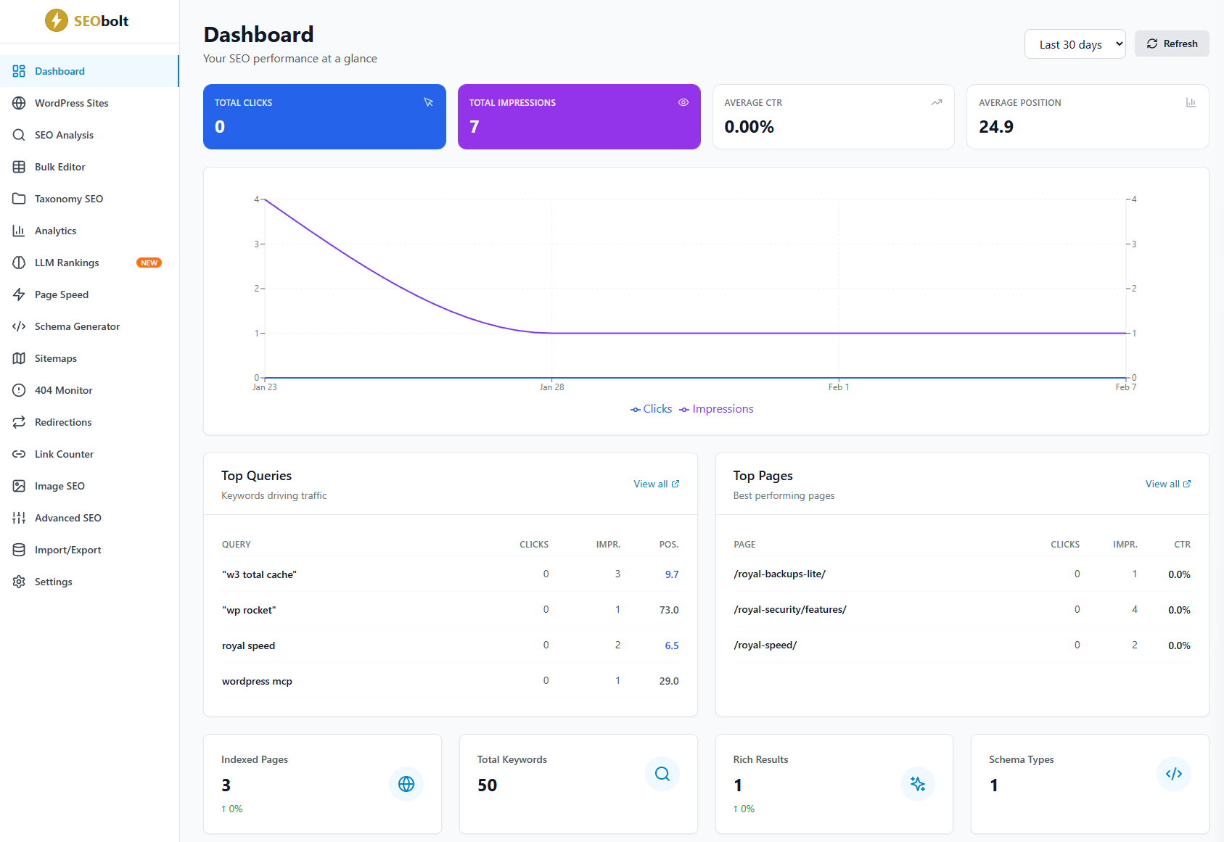
Task: Toggle the Impressions series on the chart
Action: 722,408
